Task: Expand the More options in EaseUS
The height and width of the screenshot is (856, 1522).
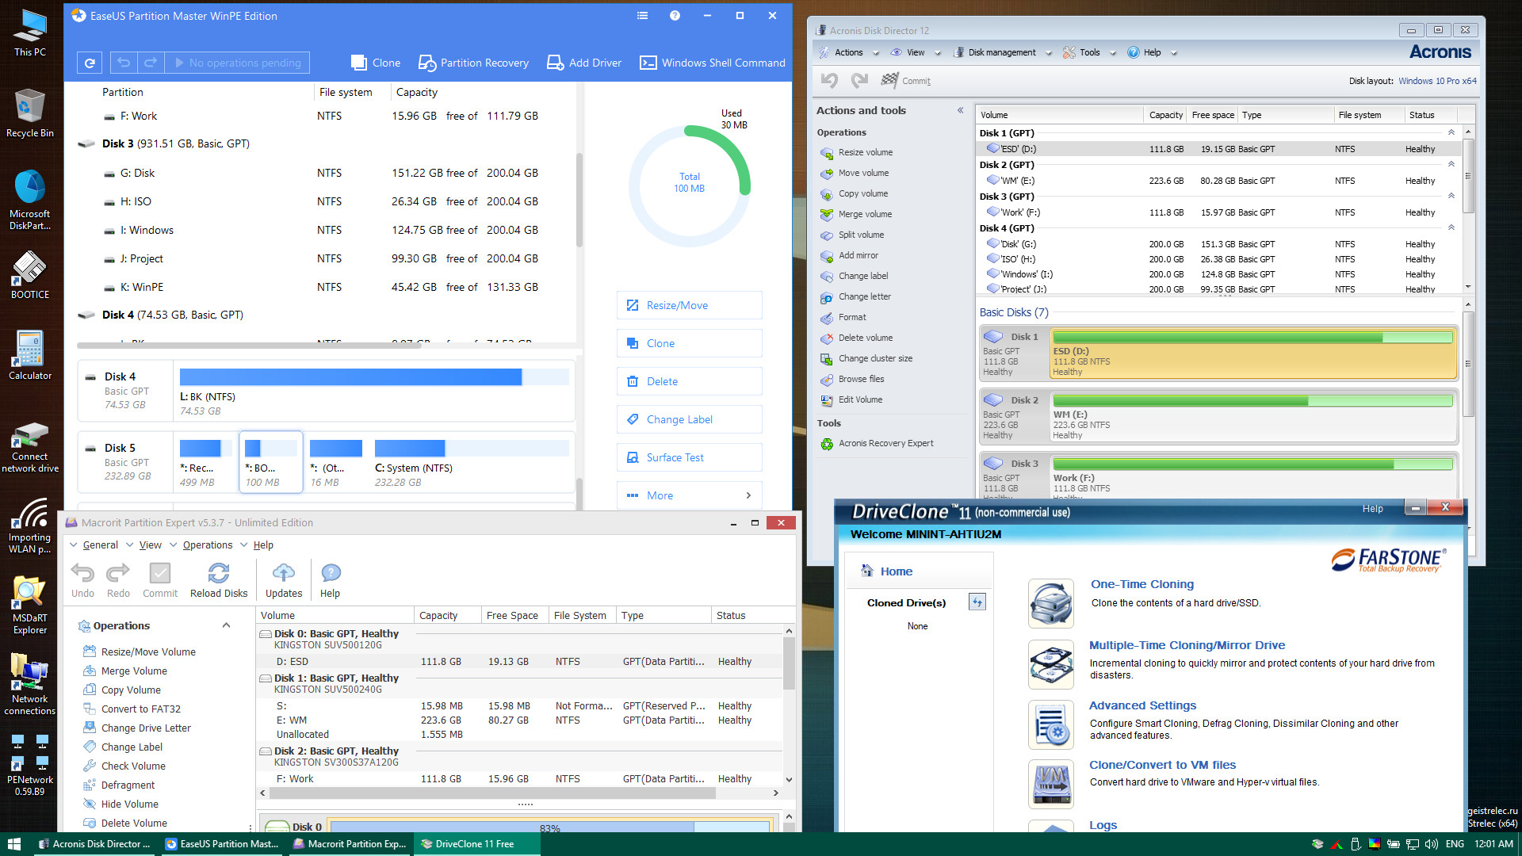Action: pyautogui.click(x=689, y=495)
